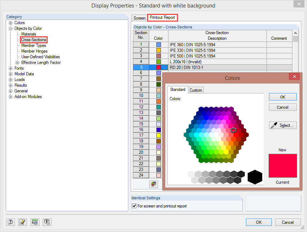
Task: Click the color swatch in row 16
Action: [x=158, y=130]
